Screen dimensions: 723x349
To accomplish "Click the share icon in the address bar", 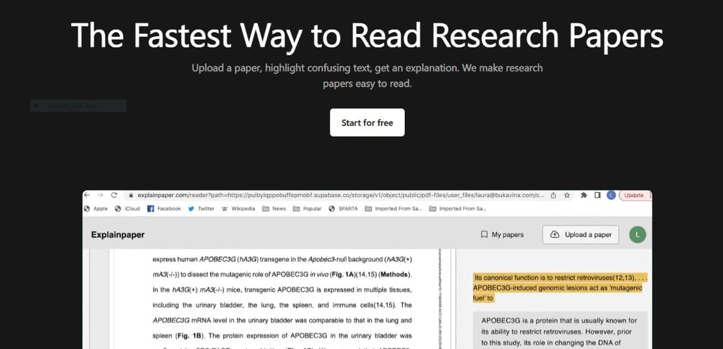I will pos(554,196).
